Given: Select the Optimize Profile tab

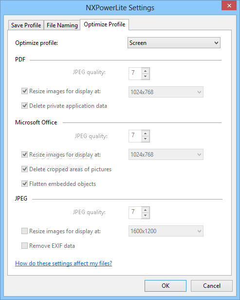Looking at the screenshot, I should coord(105,24).
